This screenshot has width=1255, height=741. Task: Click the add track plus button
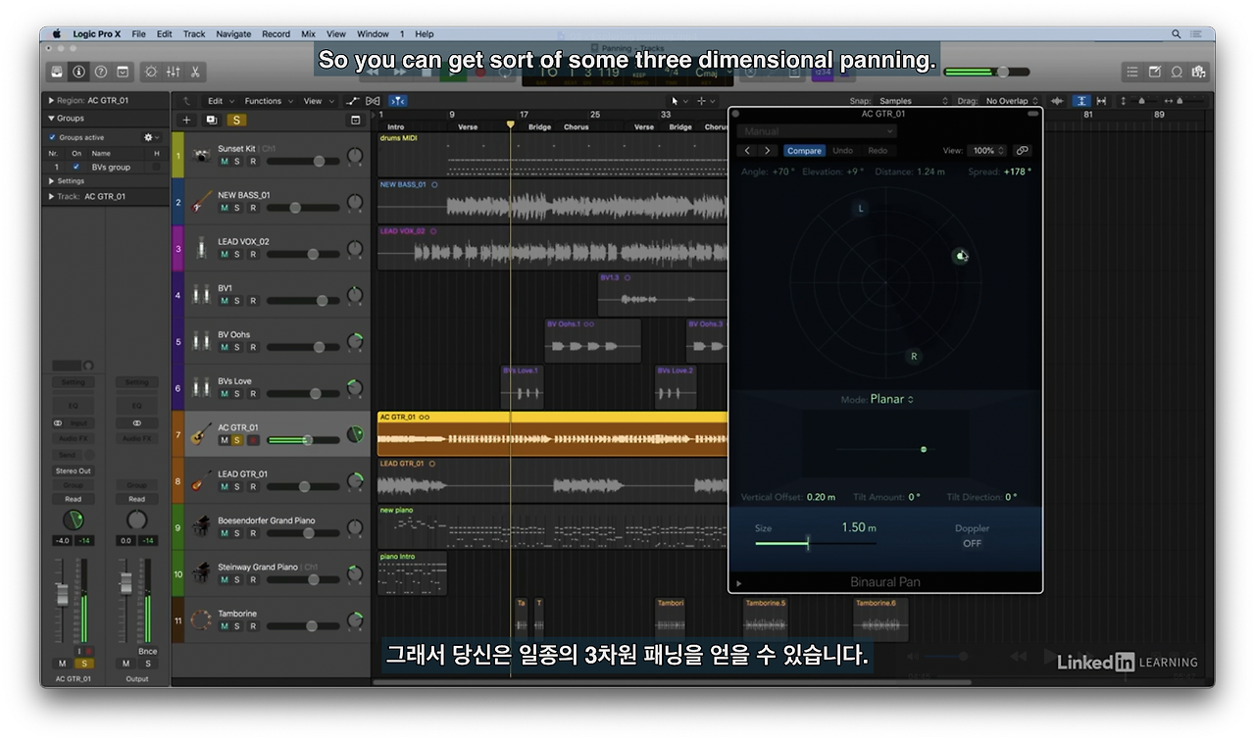(x=186, y=120)
